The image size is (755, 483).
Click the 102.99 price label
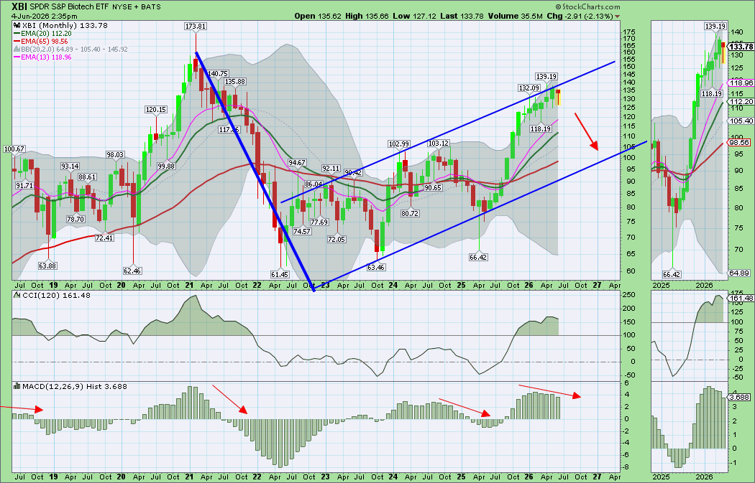(398, 144)
